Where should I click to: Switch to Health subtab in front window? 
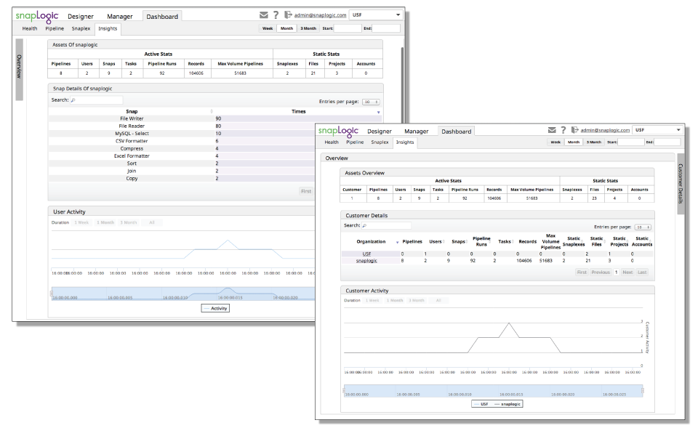tap(332, 142)
